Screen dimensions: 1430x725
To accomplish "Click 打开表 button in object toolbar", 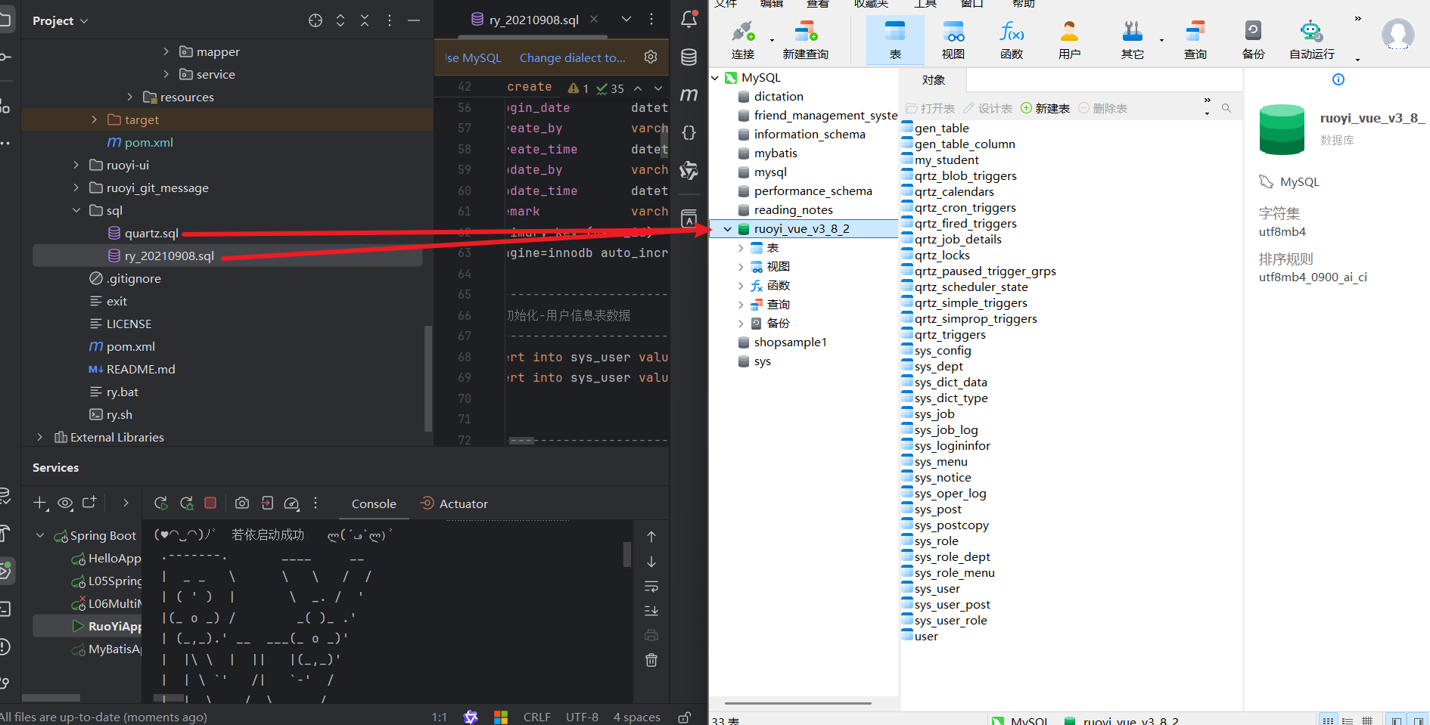I will [930, 108].
